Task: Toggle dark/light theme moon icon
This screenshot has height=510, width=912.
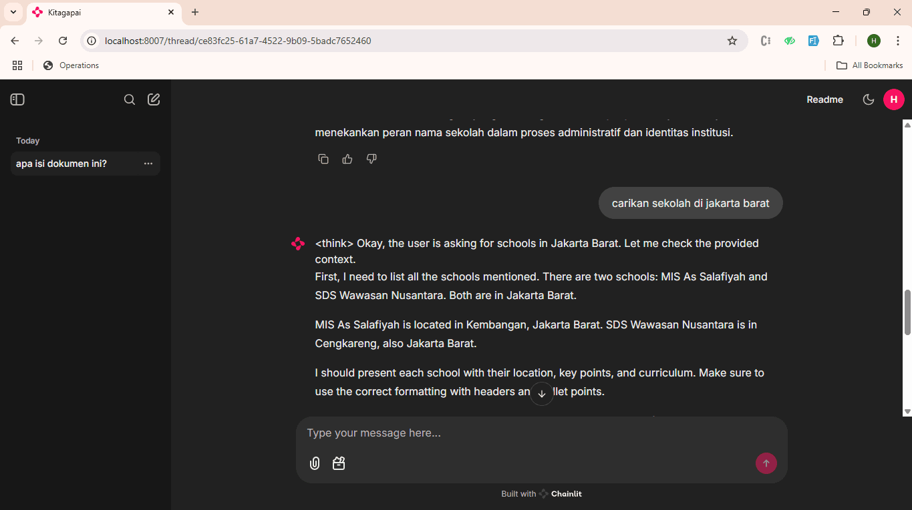Action: [869, 99]
